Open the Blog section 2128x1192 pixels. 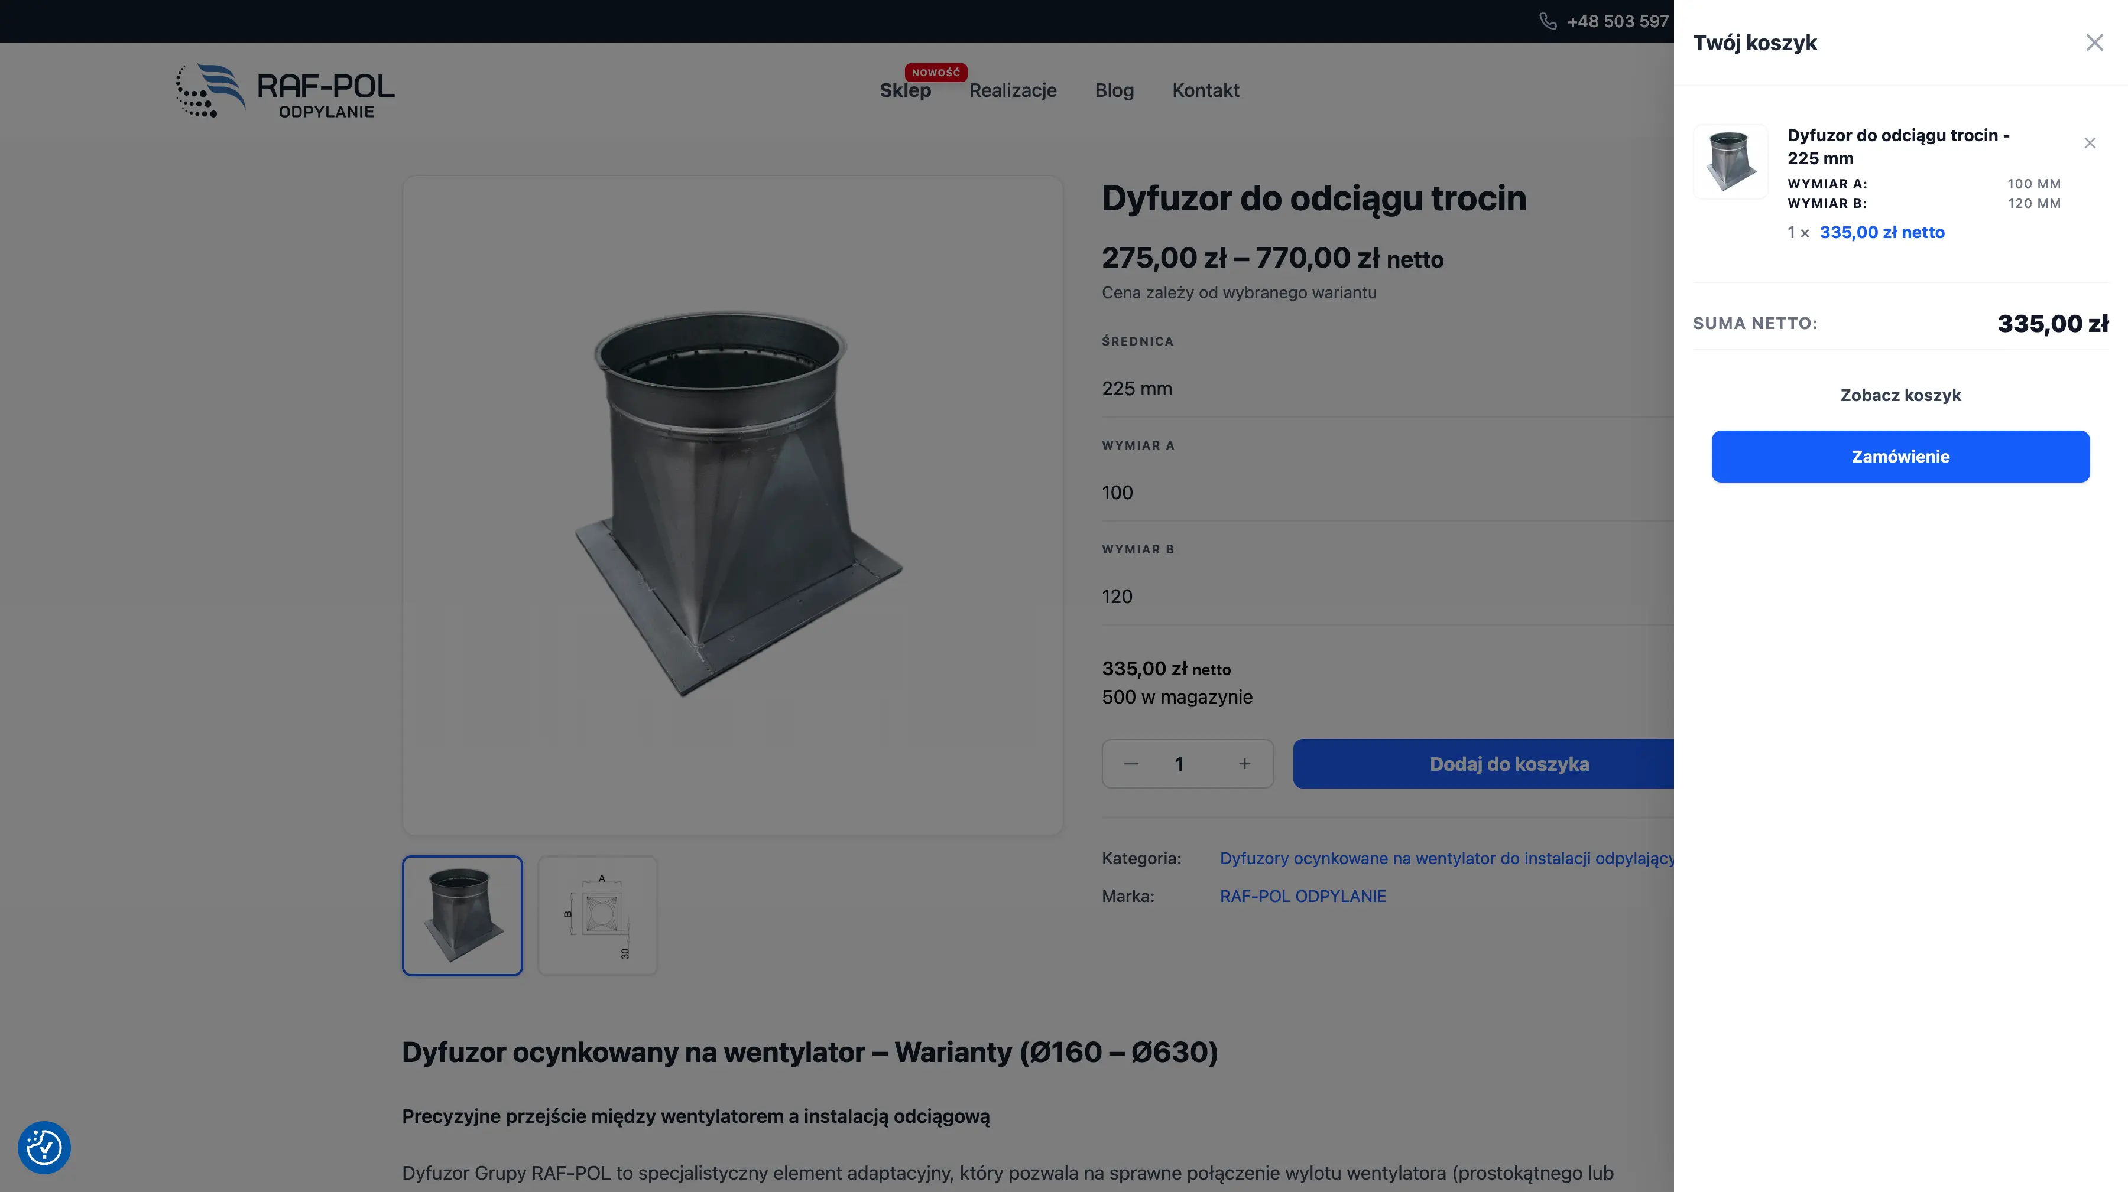1114,91
